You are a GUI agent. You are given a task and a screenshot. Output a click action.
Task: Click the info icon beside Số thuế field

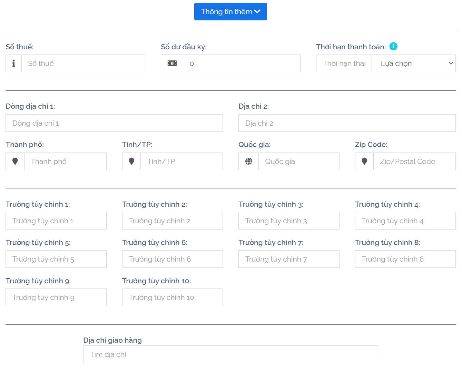[x=13, y=64]
